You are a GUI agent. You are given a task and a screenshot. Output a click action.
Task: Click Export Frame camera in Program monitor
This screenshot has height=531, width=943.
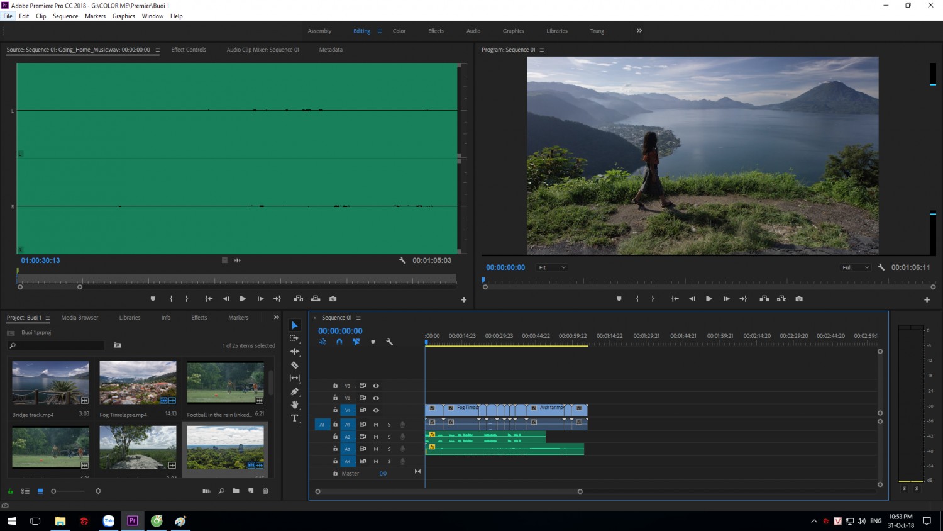799,299
